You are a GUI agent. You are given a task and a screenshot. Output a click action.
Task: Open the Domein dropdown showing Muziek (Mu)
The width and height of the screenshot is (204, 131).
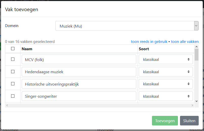(127, 26)
